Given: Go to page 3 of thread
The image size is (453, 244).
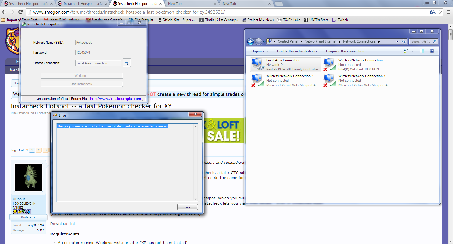Looking at the screenshot, I should [x=45, y=150].
